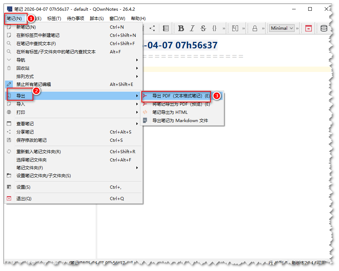
Task: Expand the 笔记文件夹(F) submenu
Action: tap(73, 168)
